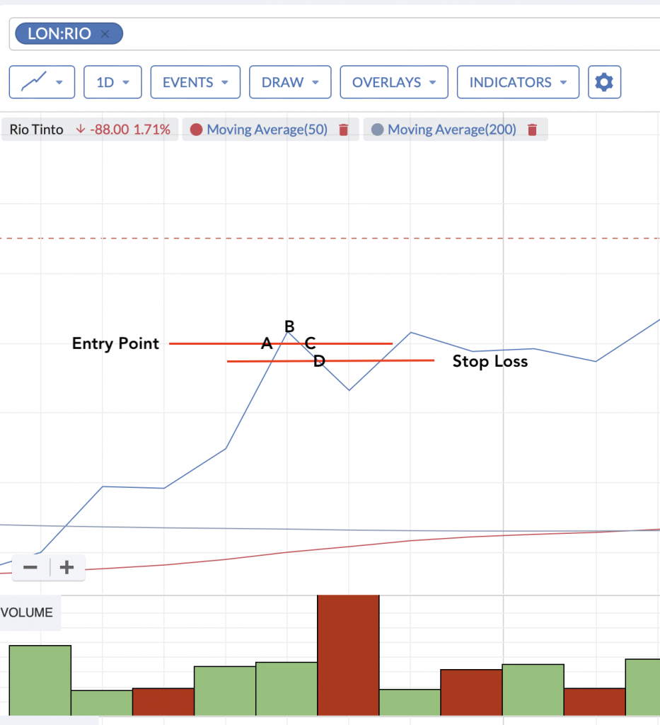
Task: Expand the INDICATORS menu
Action: pyautogui.click(x=518, y=82)
